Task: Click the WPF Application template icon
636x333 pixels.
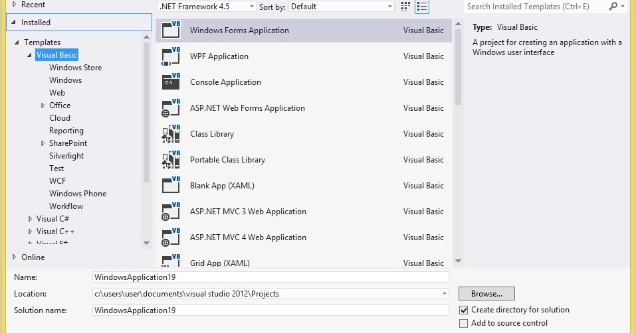Action: 171,56
